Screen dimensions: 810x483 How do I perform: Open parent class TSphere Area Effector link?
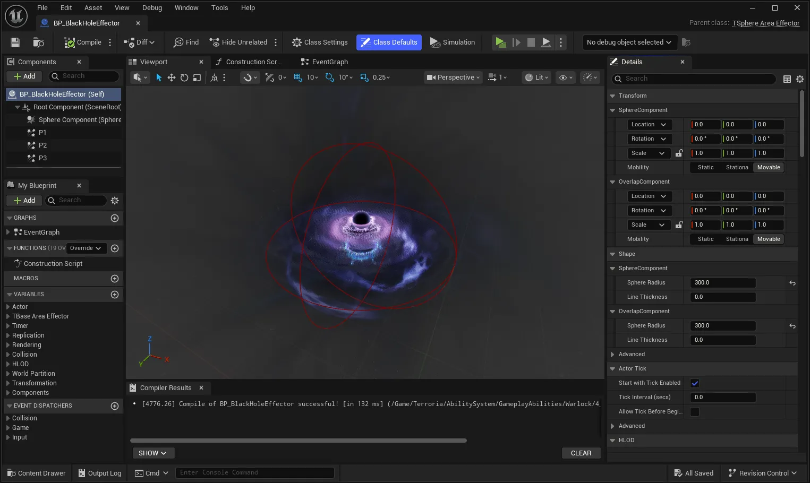click(765, 23)
